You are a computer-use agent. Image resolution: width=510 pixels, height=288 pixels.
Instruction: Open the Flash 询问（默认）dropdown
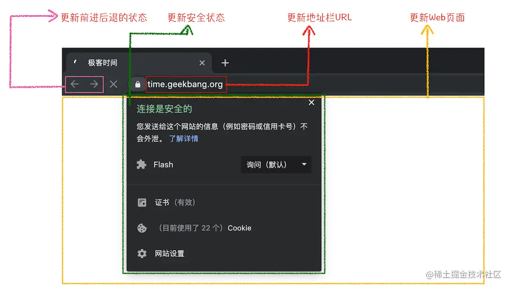click(x=276, y=165)
